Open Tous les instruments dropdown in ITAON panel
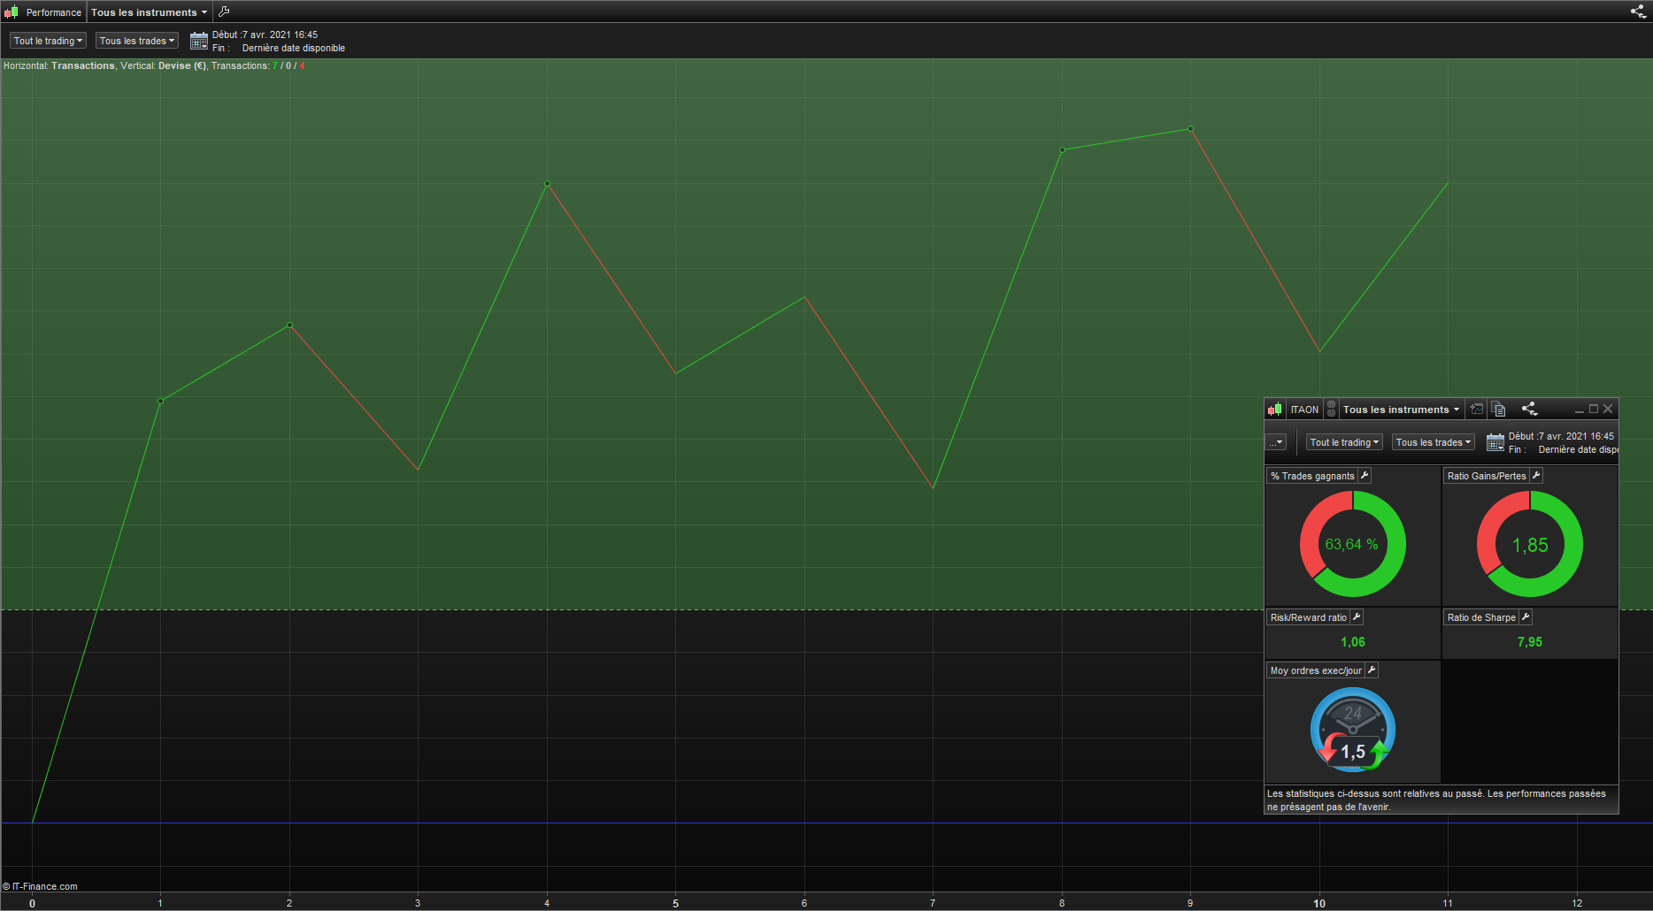 click(x=1401, y=410)
